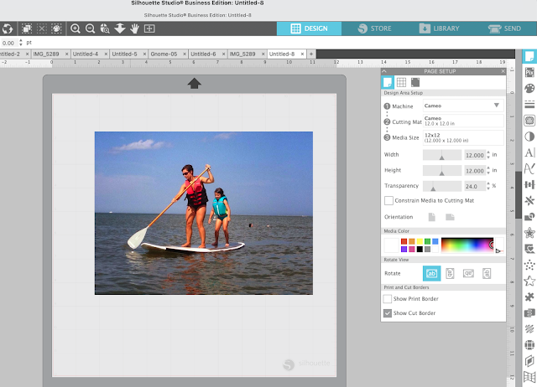Screen dimensions: 537x387
Task: Switch to the SEND tab
Action: coord(504,28)
